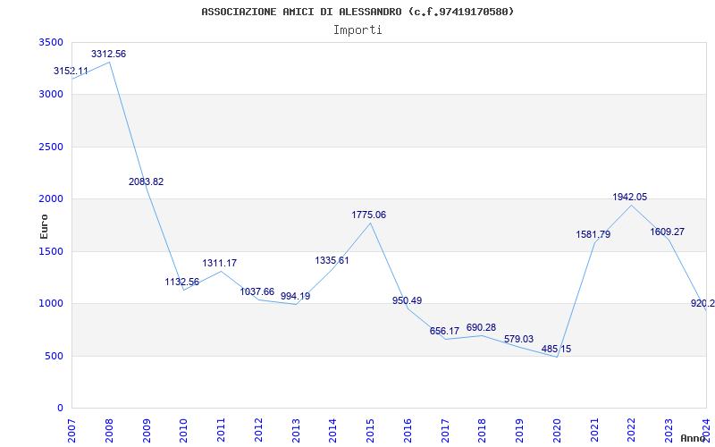This screenshot has height=447, width=715.
Task: Select the 2018 x-axis year label
Action: 483,431
